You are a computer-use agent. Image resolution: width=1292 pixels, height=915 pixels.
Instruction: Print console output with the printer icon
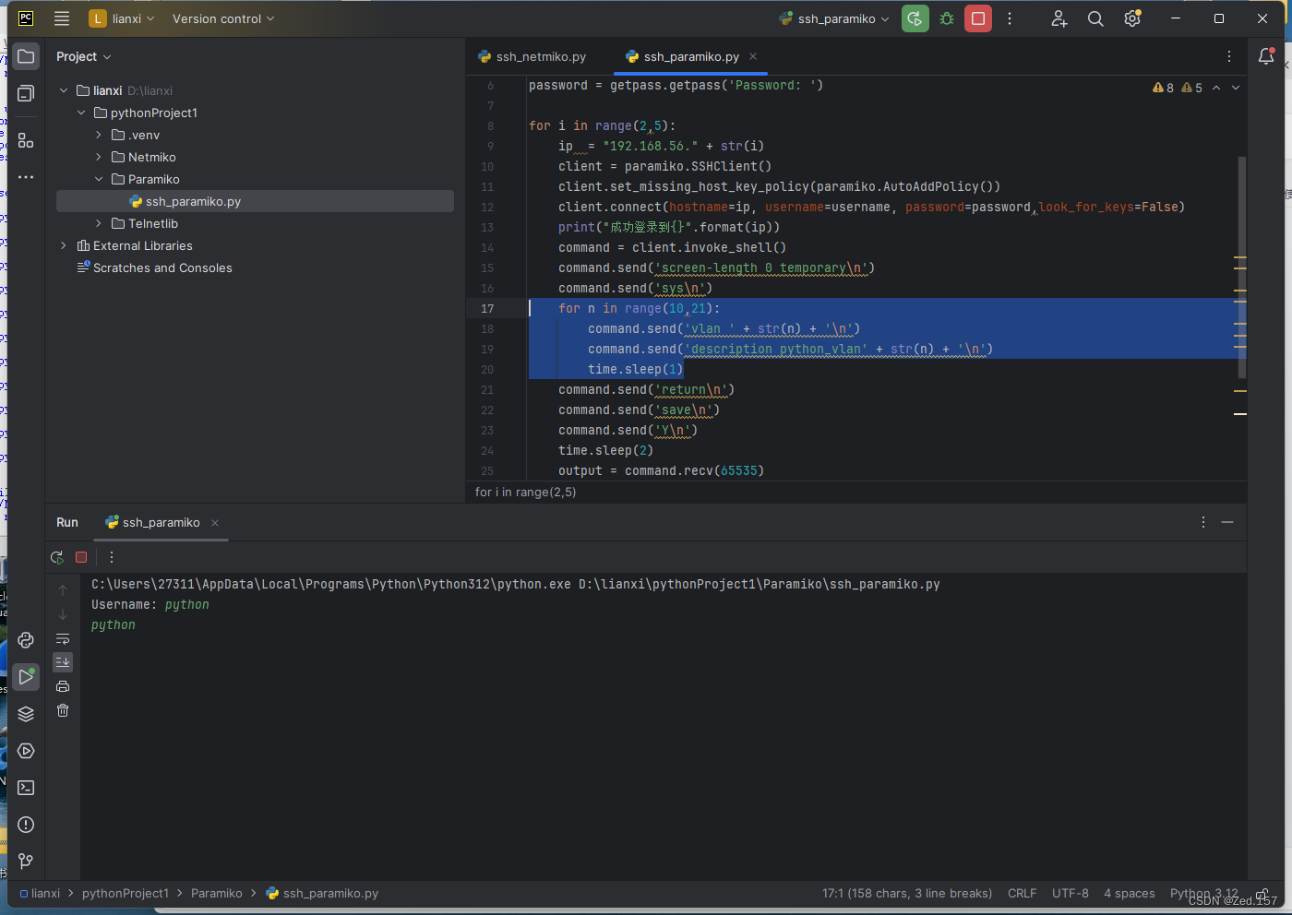point(63,686)
